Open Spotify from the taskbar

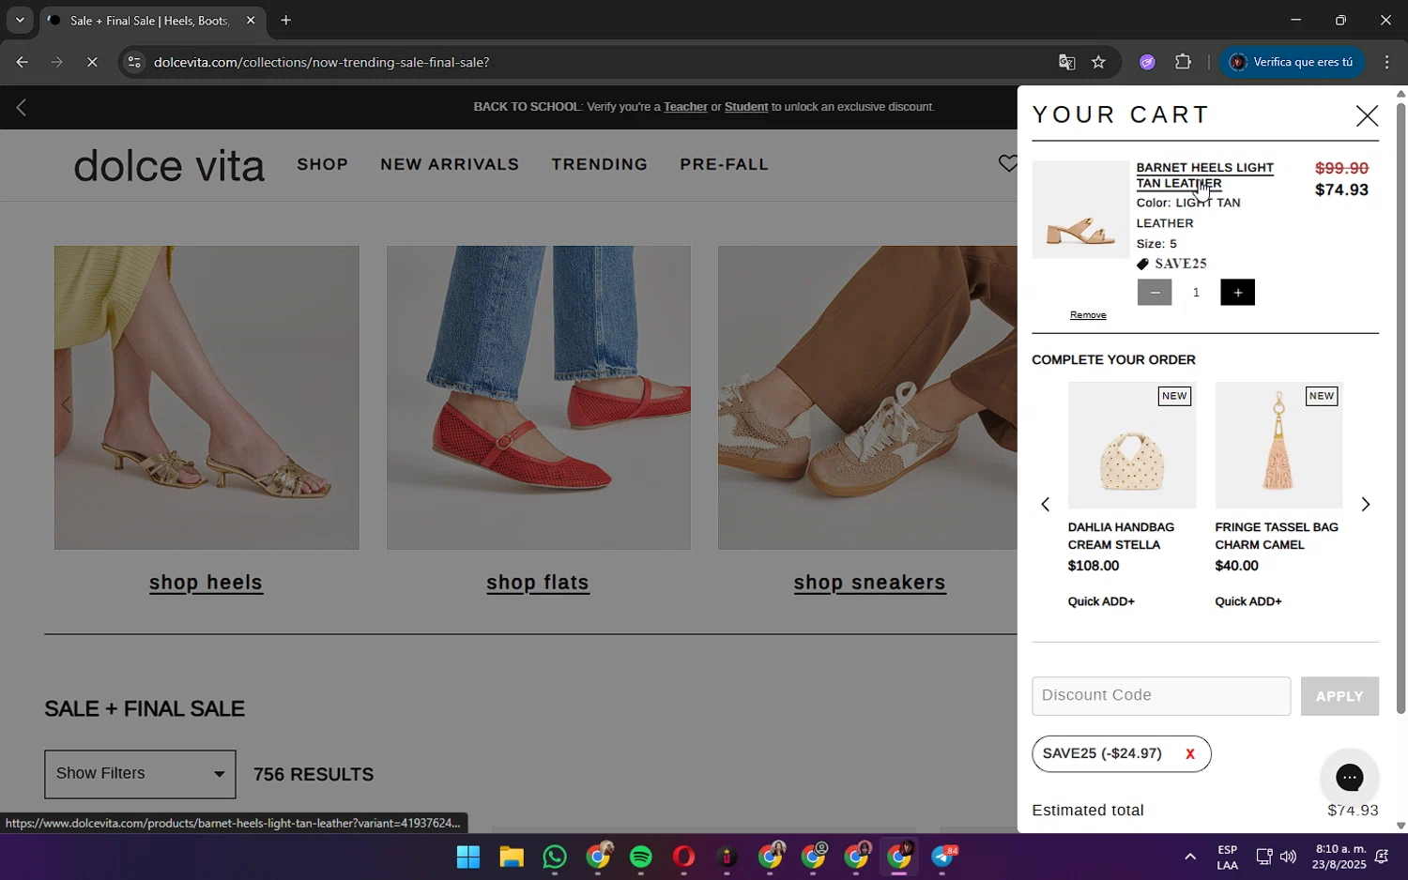click(x=640, y=857)
